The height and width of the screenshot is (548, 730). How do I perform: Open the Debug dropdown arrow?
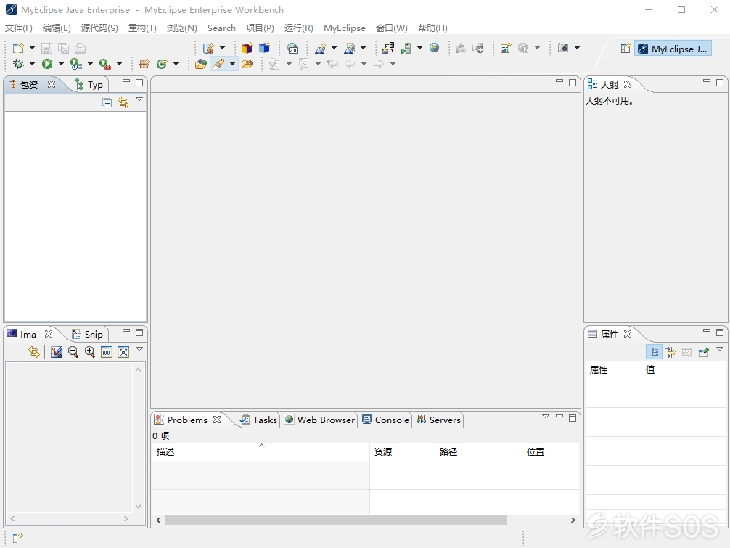coord(32,64)
